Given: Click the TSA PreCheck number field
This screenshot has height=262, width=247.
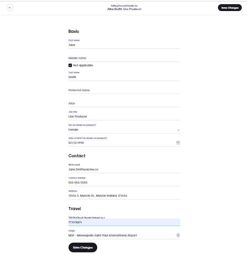Looking at the screenshot, I should tap(124, 222).
